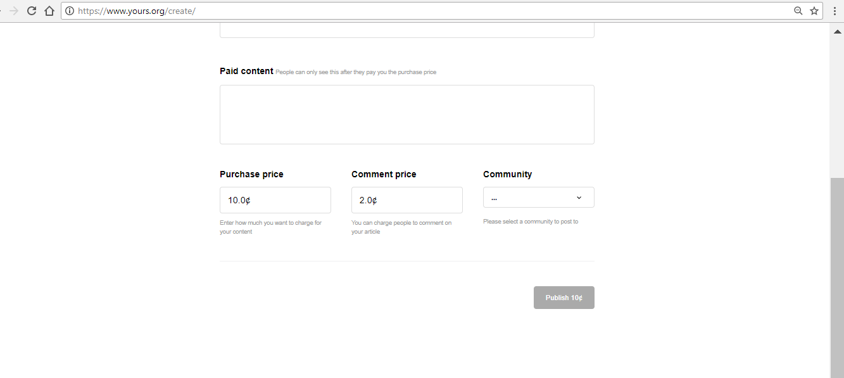Click the scrollbar track above the thumb
Screen dimensions: 844x378
coord(837,108)
